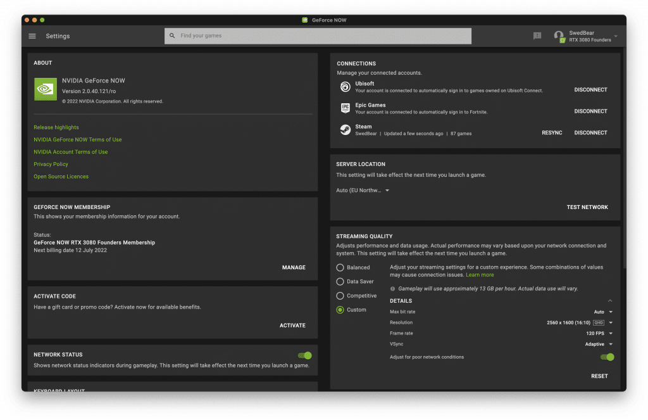Click the Next billing date 12 July 2022 text
648x420 pixels.
pos(70,250)
